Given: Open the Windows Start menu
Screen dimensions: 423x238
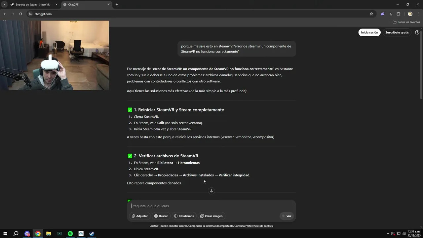Looking at the screenshot, I should [x=5, y=234].
